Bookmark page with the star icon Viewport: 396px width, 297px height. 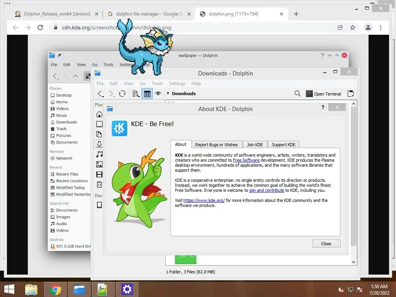[353, 27]
